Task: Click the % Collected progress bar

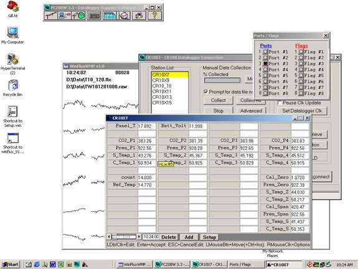Action: [x=222, y=80]
